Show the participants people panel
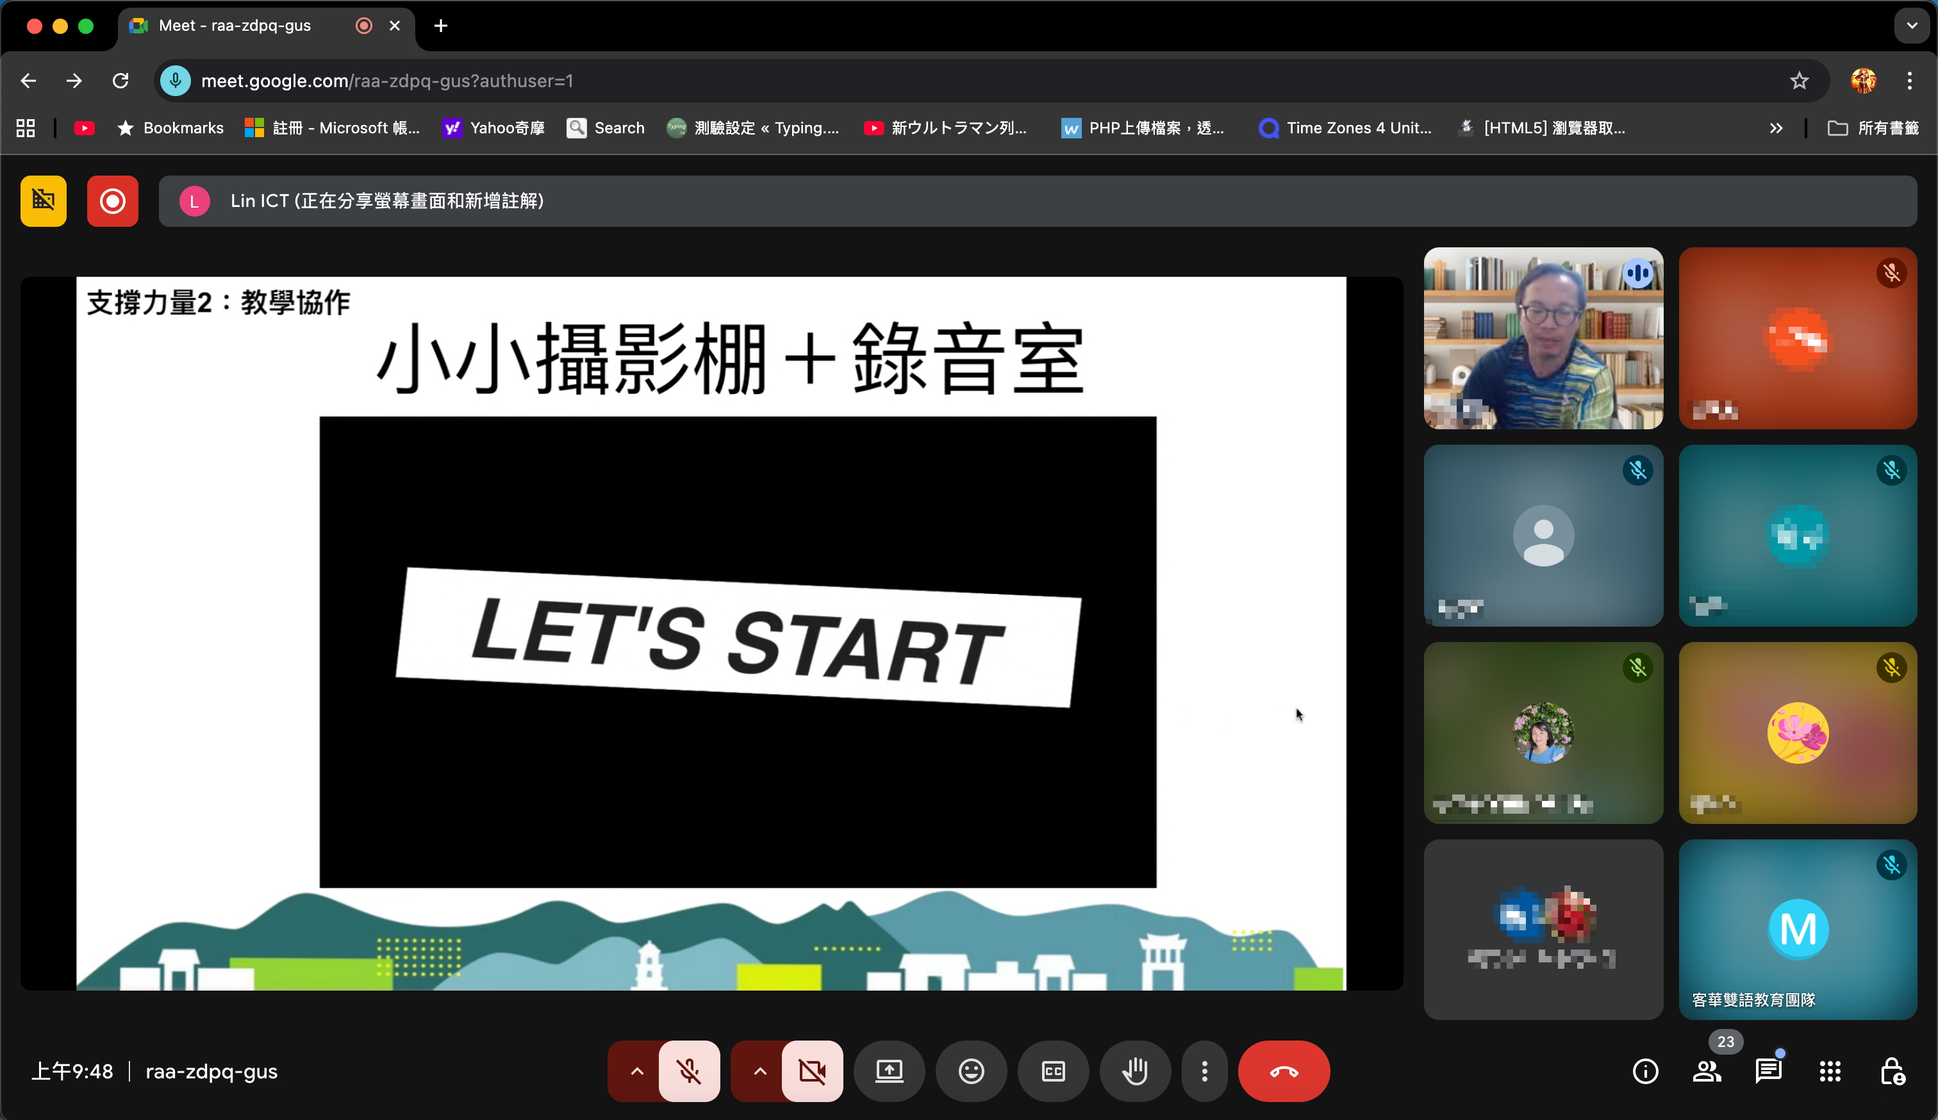This screenshot has width=1938, height=1120. (x=1707, y=1071)
